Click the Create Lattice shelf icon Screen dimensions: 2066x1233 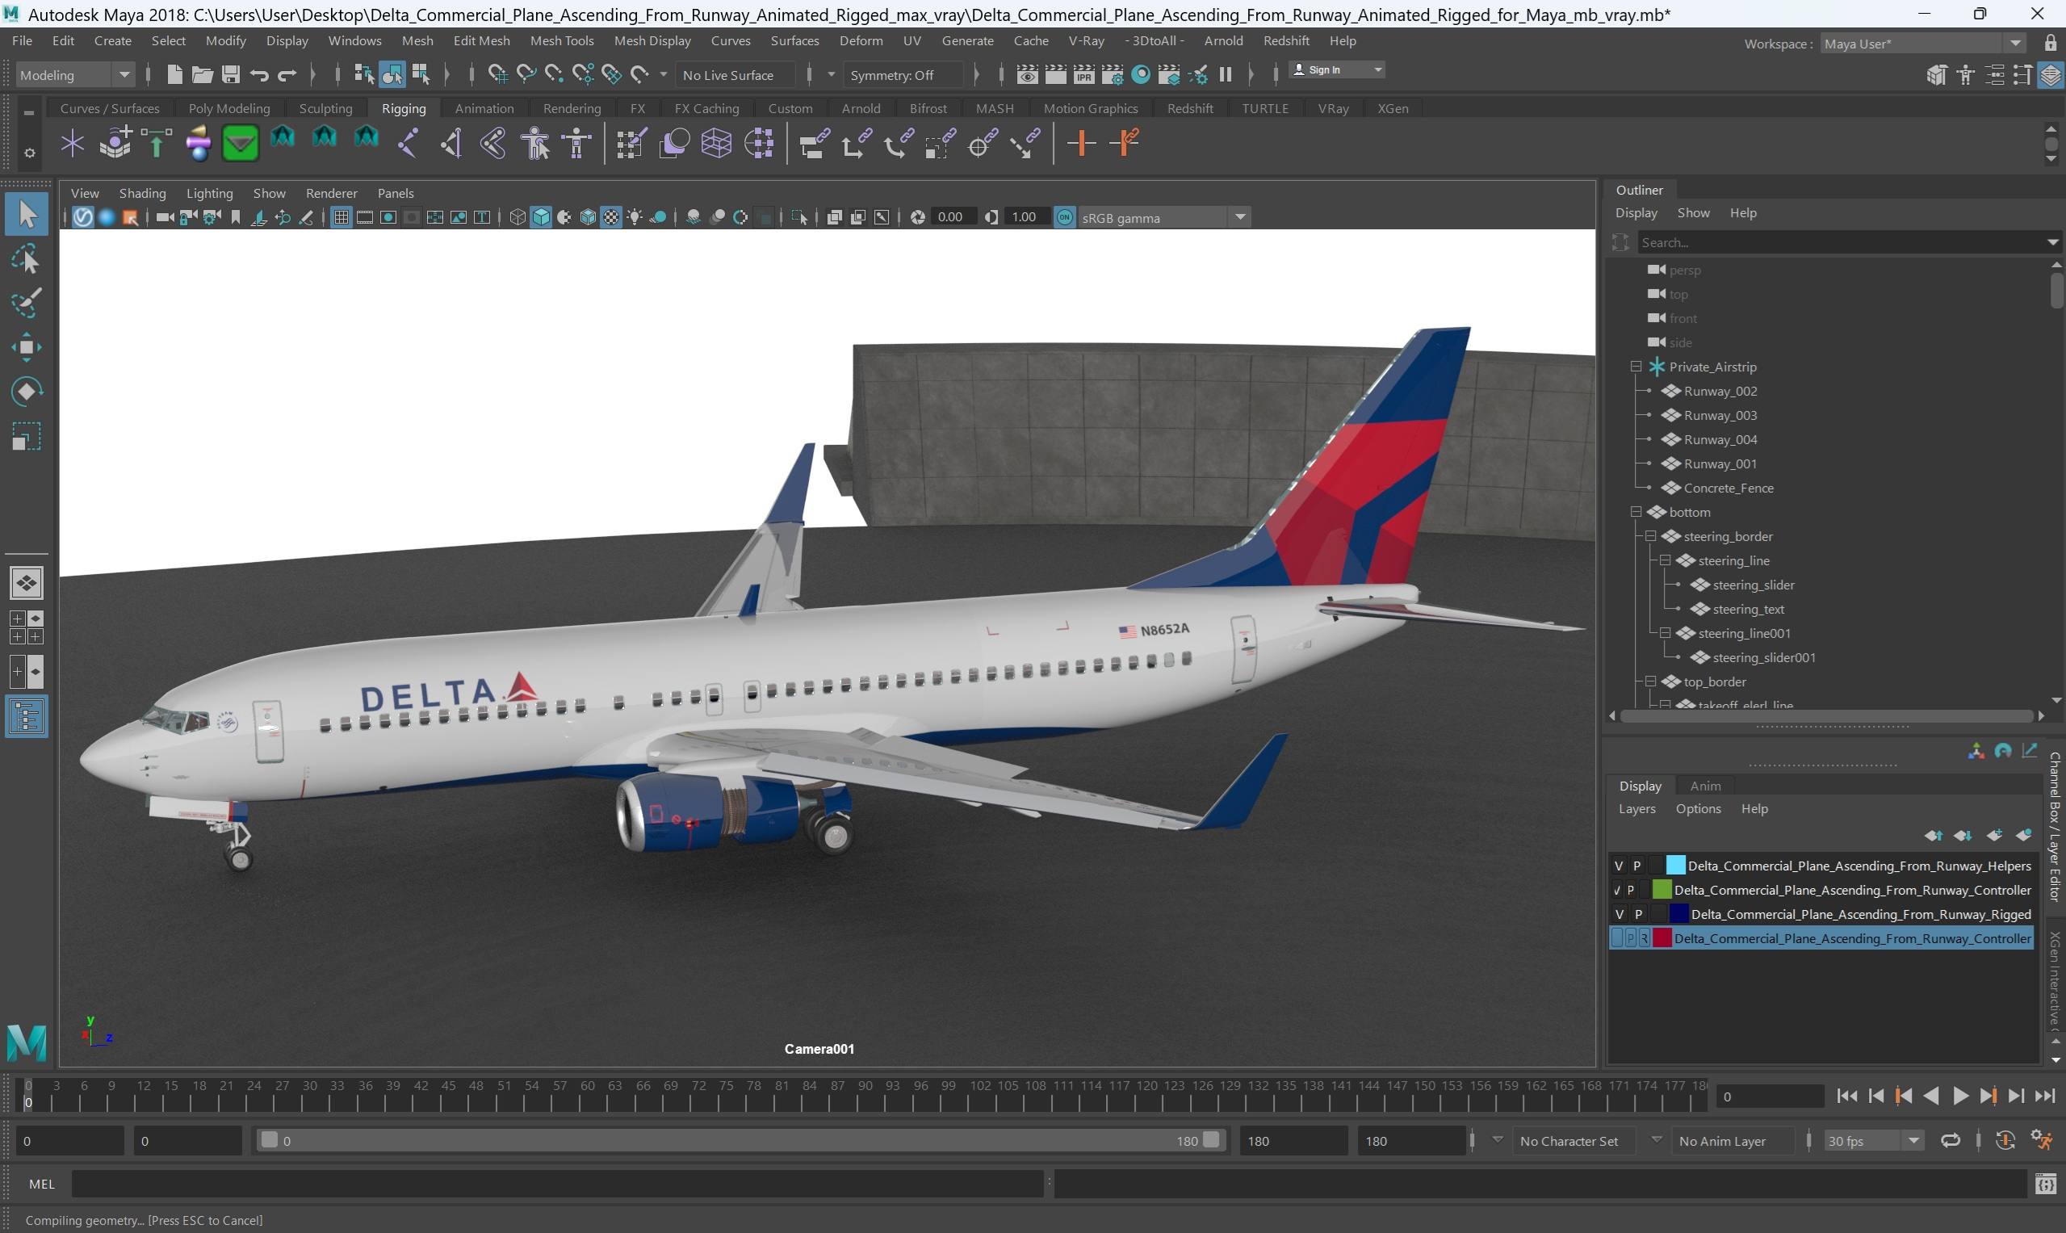(x=716, y=144)
